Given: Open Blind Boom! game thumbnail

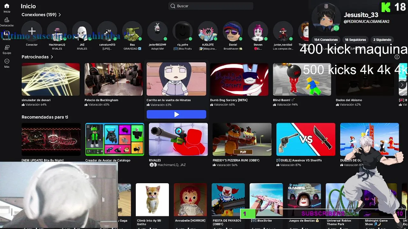Looking at the screenshot, I should point(302,79).
